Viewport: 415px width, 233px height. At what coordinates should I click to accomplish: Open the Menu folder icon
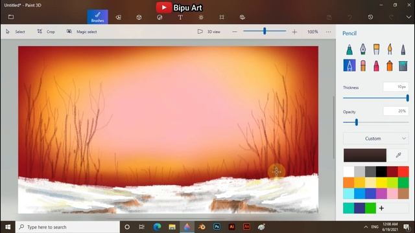(11, 17)
